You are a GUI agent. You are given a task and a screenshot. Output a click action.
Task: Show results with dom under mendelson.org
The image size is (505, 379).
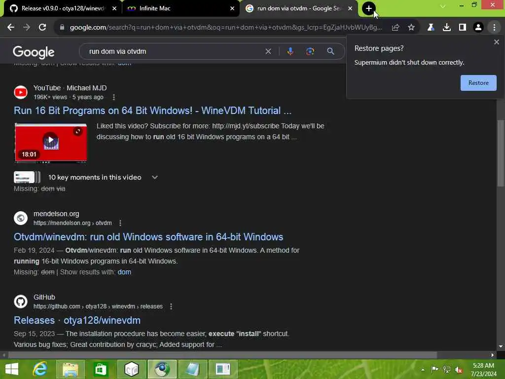pos(124,272)
